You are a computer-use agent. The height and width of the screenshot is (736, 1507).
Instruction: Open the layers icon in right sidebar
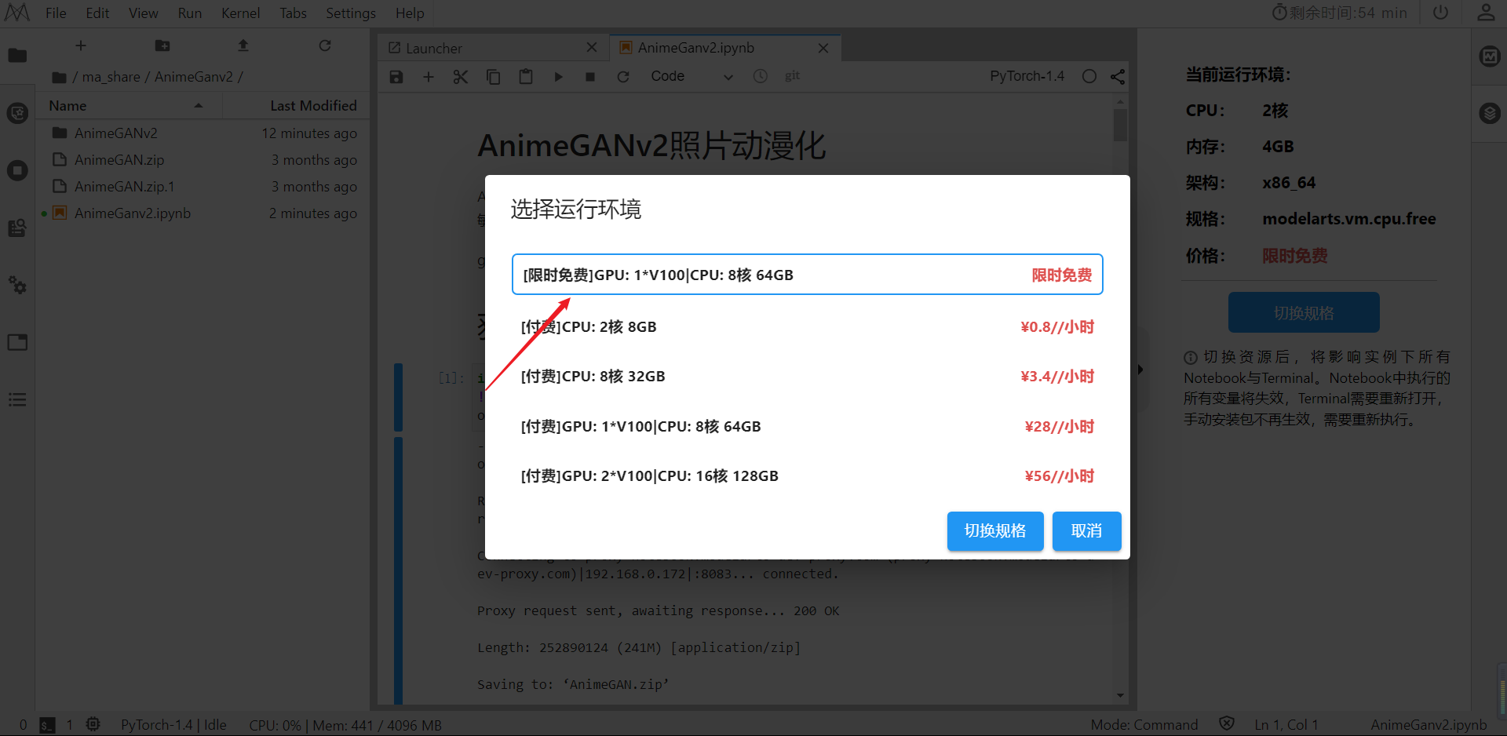(x=1489, y=113)
